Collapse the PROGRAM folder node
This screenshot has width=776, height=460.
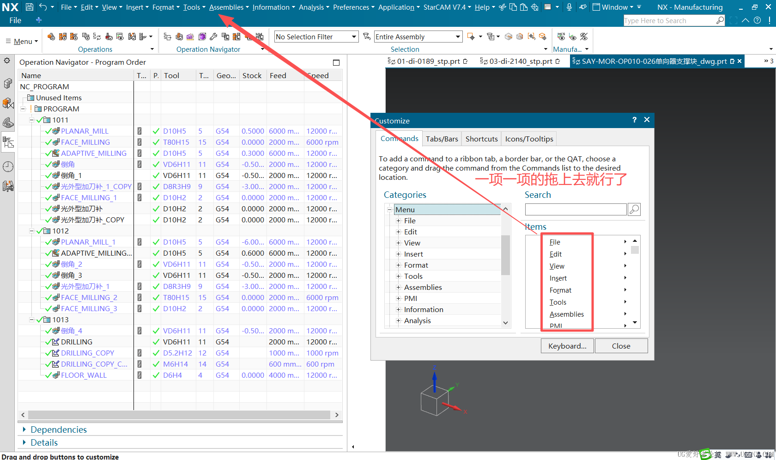[23, 109]
